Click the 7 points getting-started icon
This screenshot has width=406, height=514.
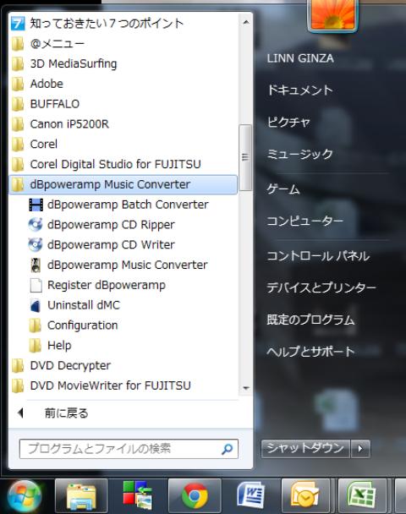coord(18,24)
